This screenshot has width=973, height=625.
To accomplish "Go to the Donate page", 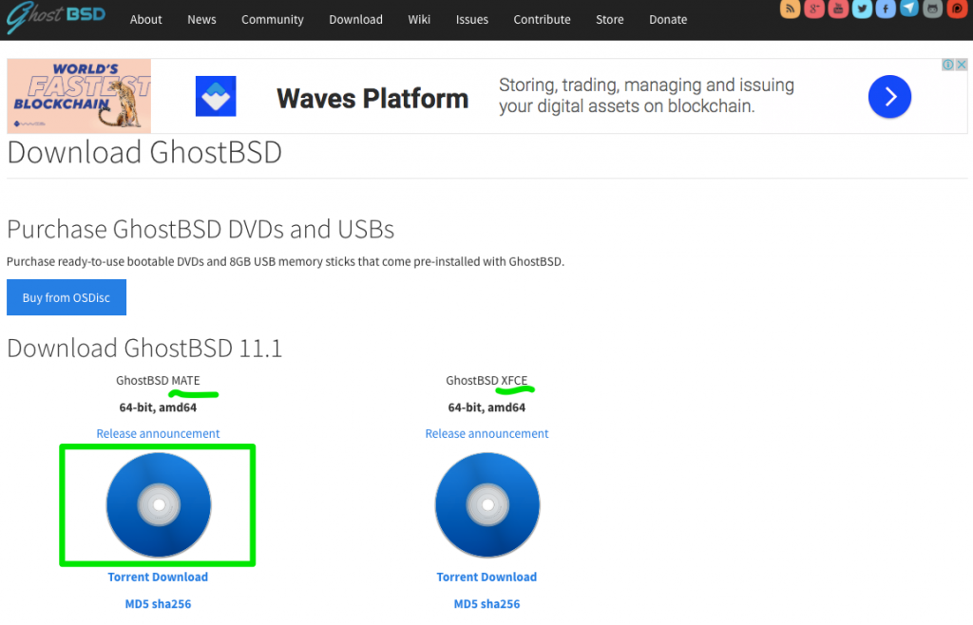I will (668, 20).
